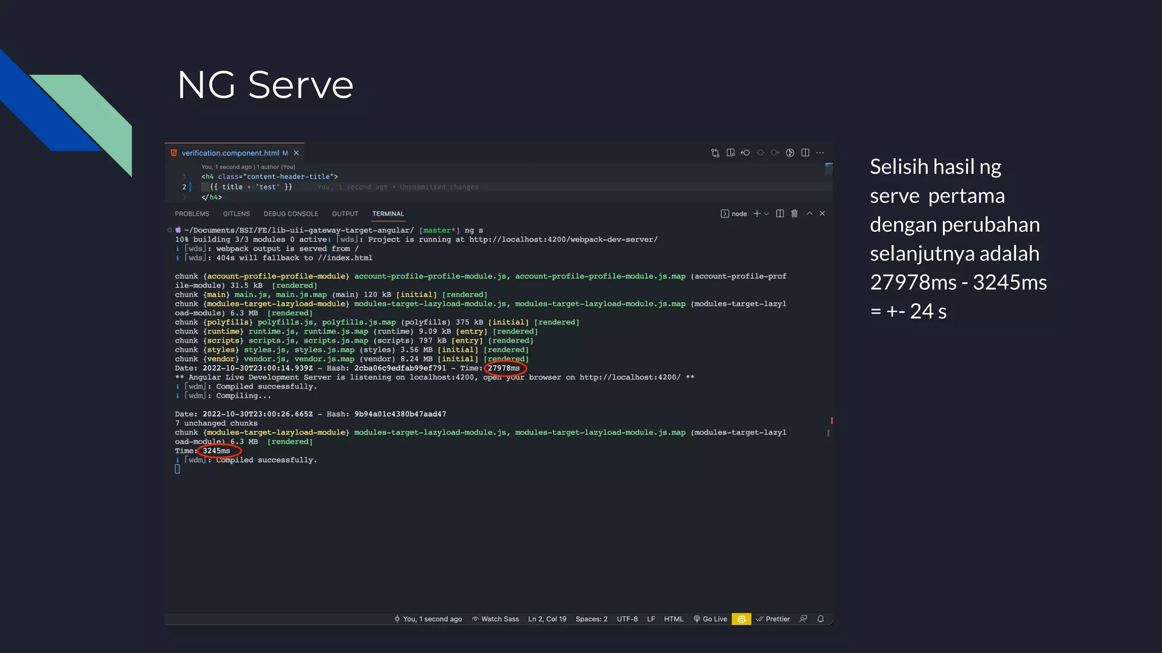Click the current revision circle icon
Screen dimensions: 1162x653
pyautogui.click(x=760, y=153)
